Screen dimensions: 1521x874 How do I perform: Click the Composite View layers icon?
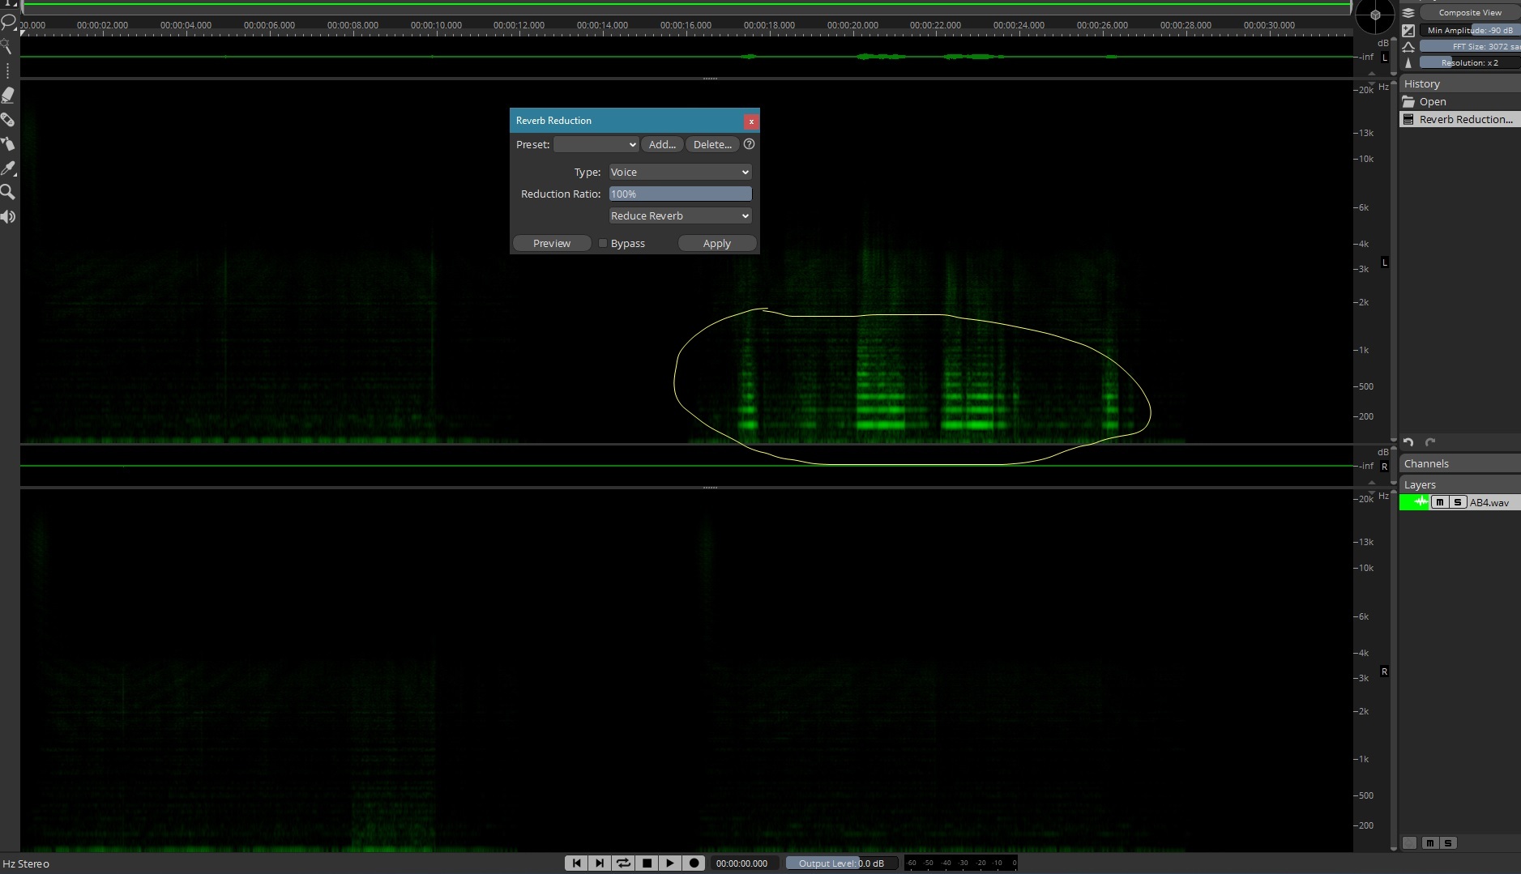point(1408,13)
